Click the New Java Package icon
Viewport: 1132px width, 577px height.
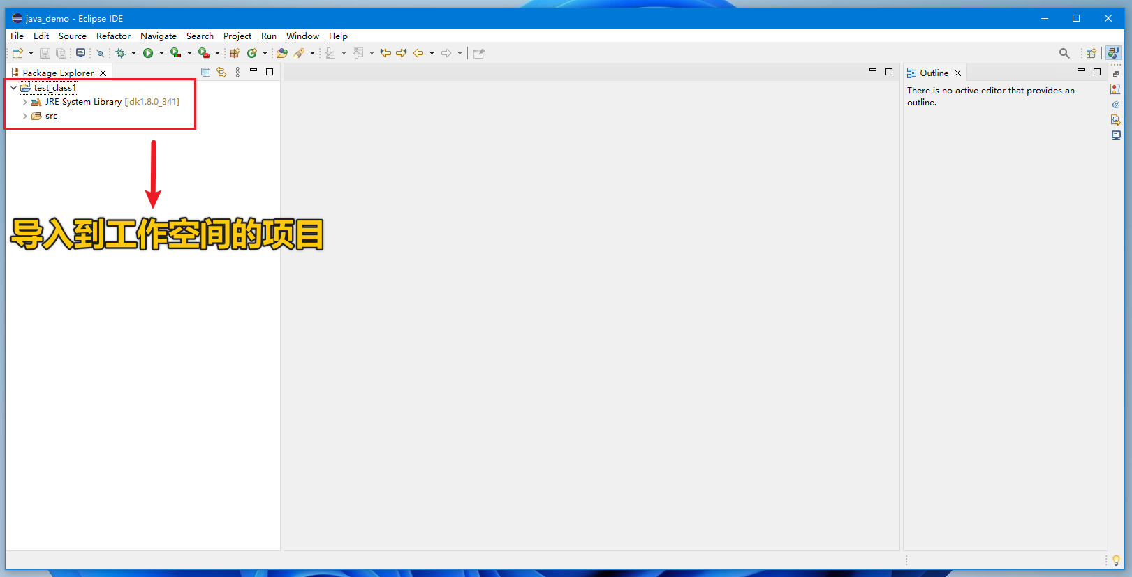click(x=235, y=53)
